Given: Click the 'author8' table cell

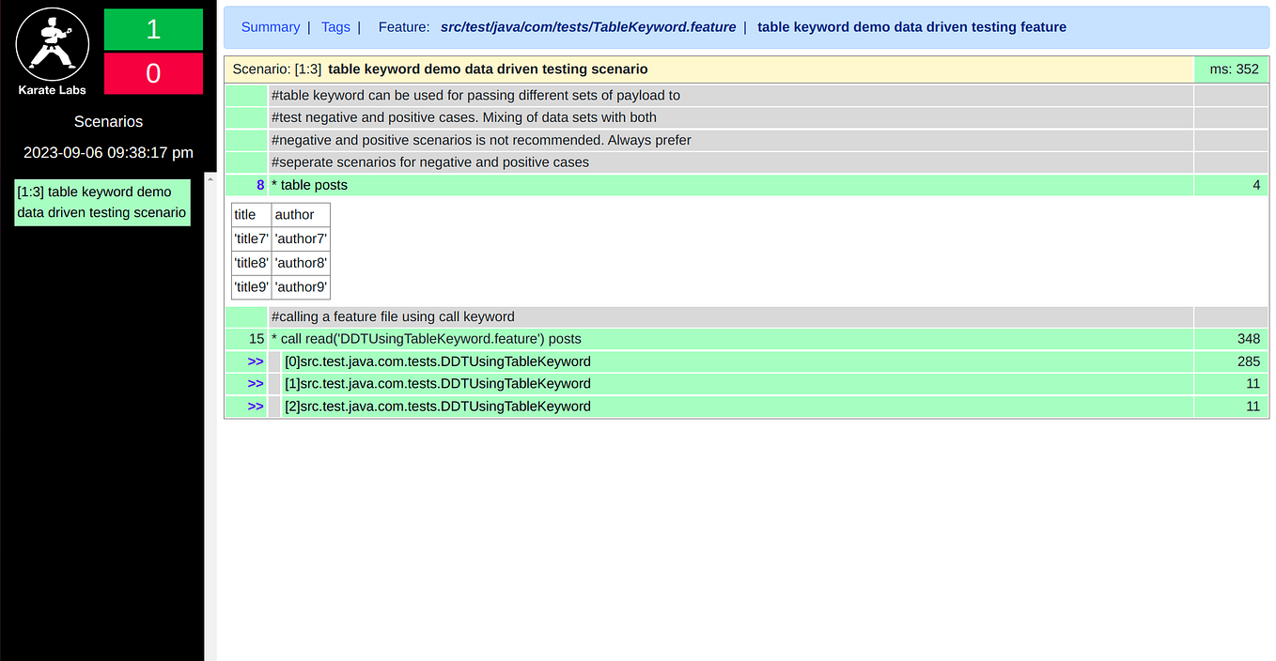Looking at the screenshot, I should pos(301,263).
